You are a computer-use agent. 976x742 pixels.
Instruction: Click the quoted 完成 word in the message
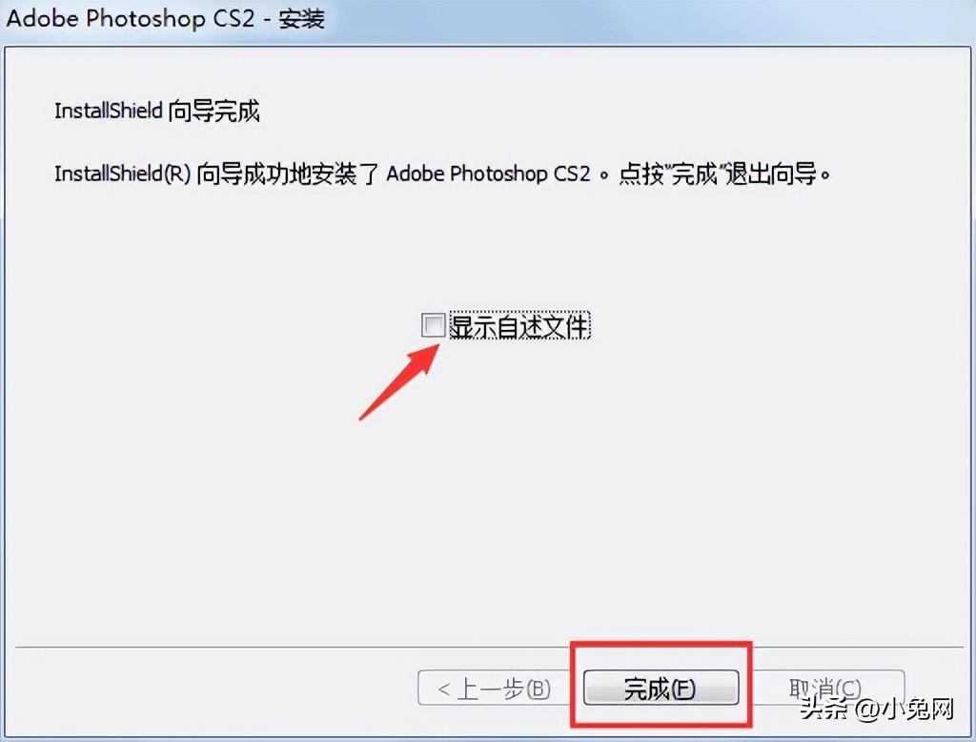694,174
